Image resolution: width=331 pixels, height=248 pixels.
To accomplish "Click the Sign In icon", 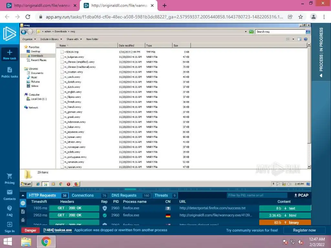I will click(9, 224).
